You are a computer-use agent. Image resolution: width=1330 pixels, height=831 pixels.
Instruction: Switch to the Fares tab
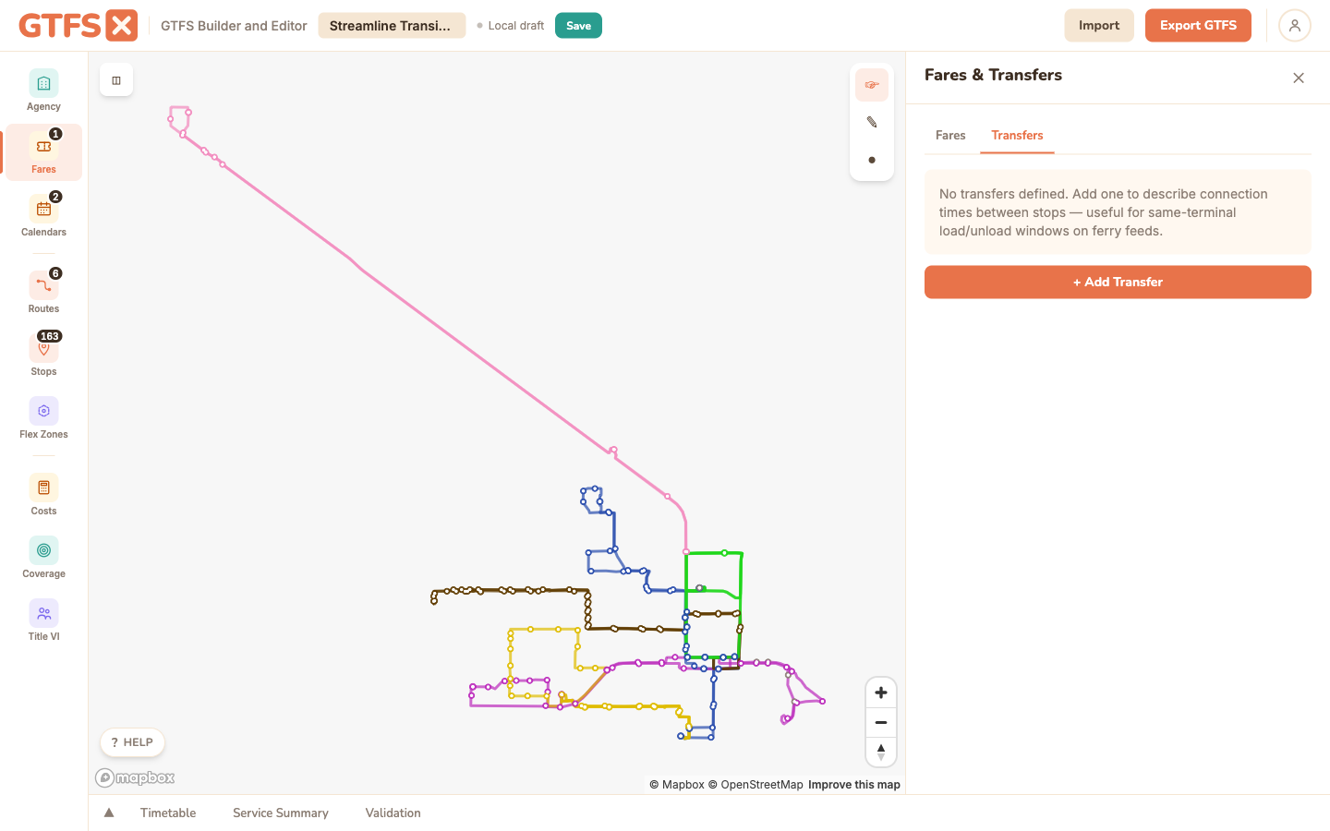[x=950, y=135]
